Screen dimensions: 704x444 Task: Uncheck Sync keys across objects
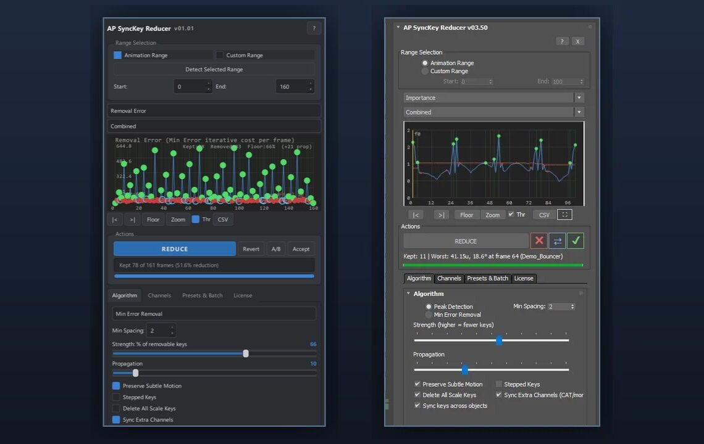coord(417,405)
